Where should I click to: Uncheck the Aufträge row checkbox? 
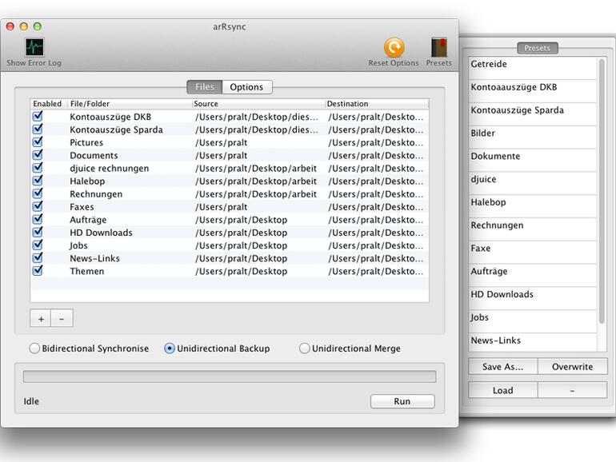[x=38, y=220]
